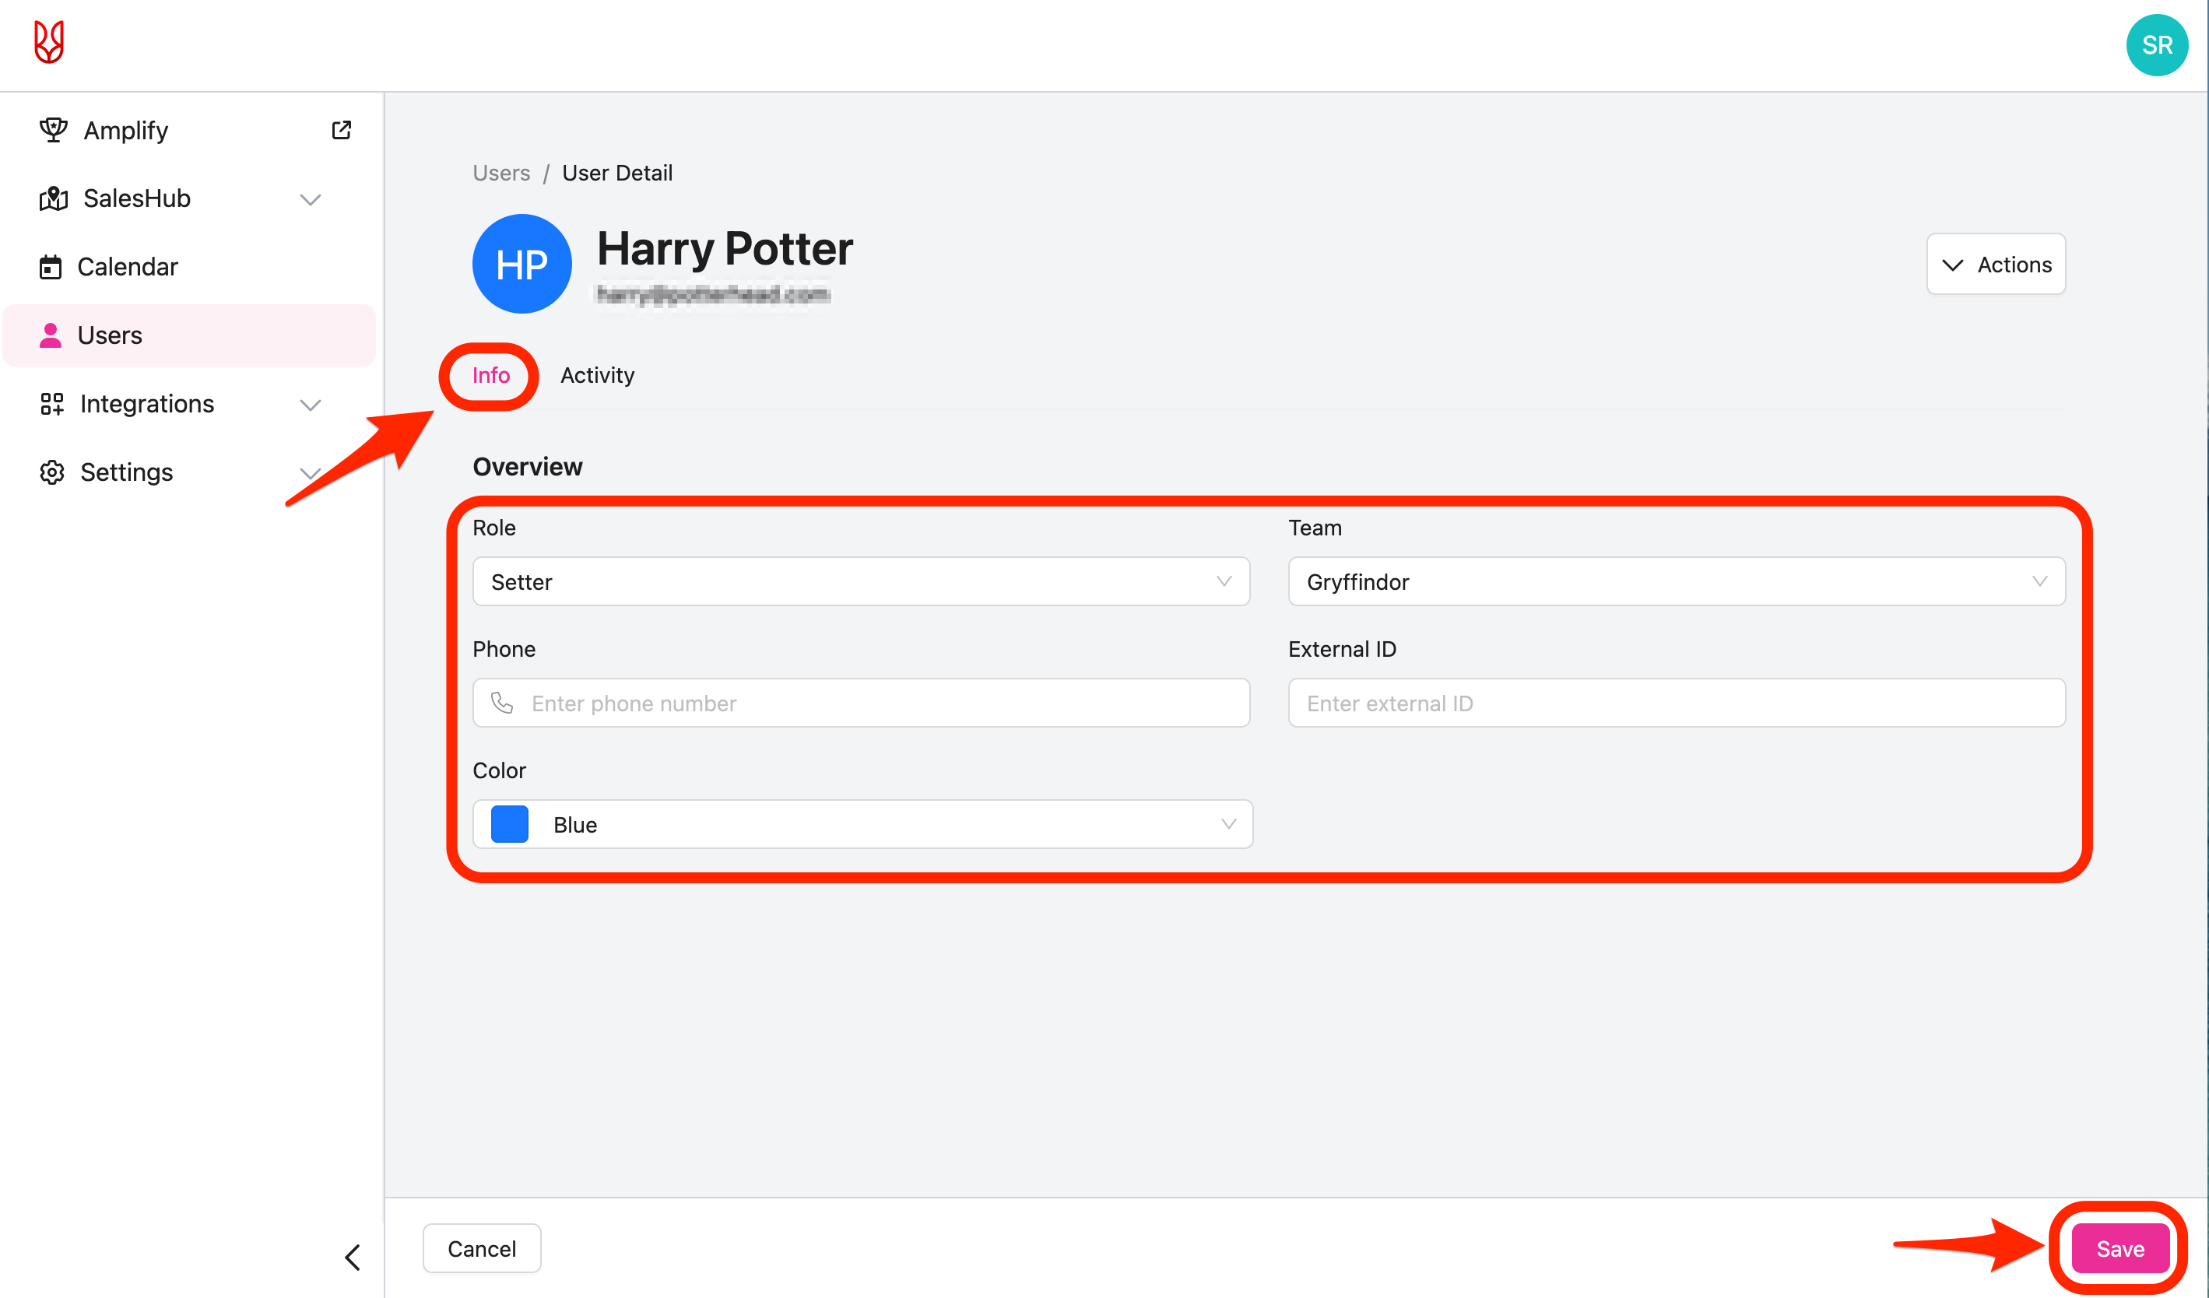The image size is (2209, 1298).
Task: Click the red fox logo icon
Action: (49, 42)
